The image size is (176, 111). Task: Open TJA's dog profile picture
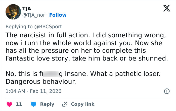coord(13,12)
